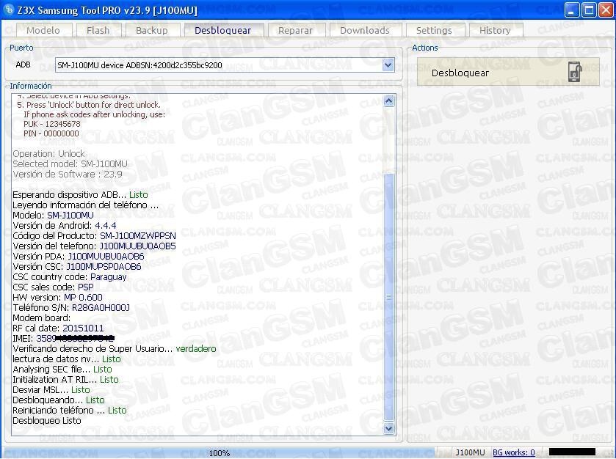Viewport: 616px width, 459px height.
Task: Click the 'Versión PDA: J100MUUBU0AOB6' line
Action: pyautogui.click(x=78, y=256)
